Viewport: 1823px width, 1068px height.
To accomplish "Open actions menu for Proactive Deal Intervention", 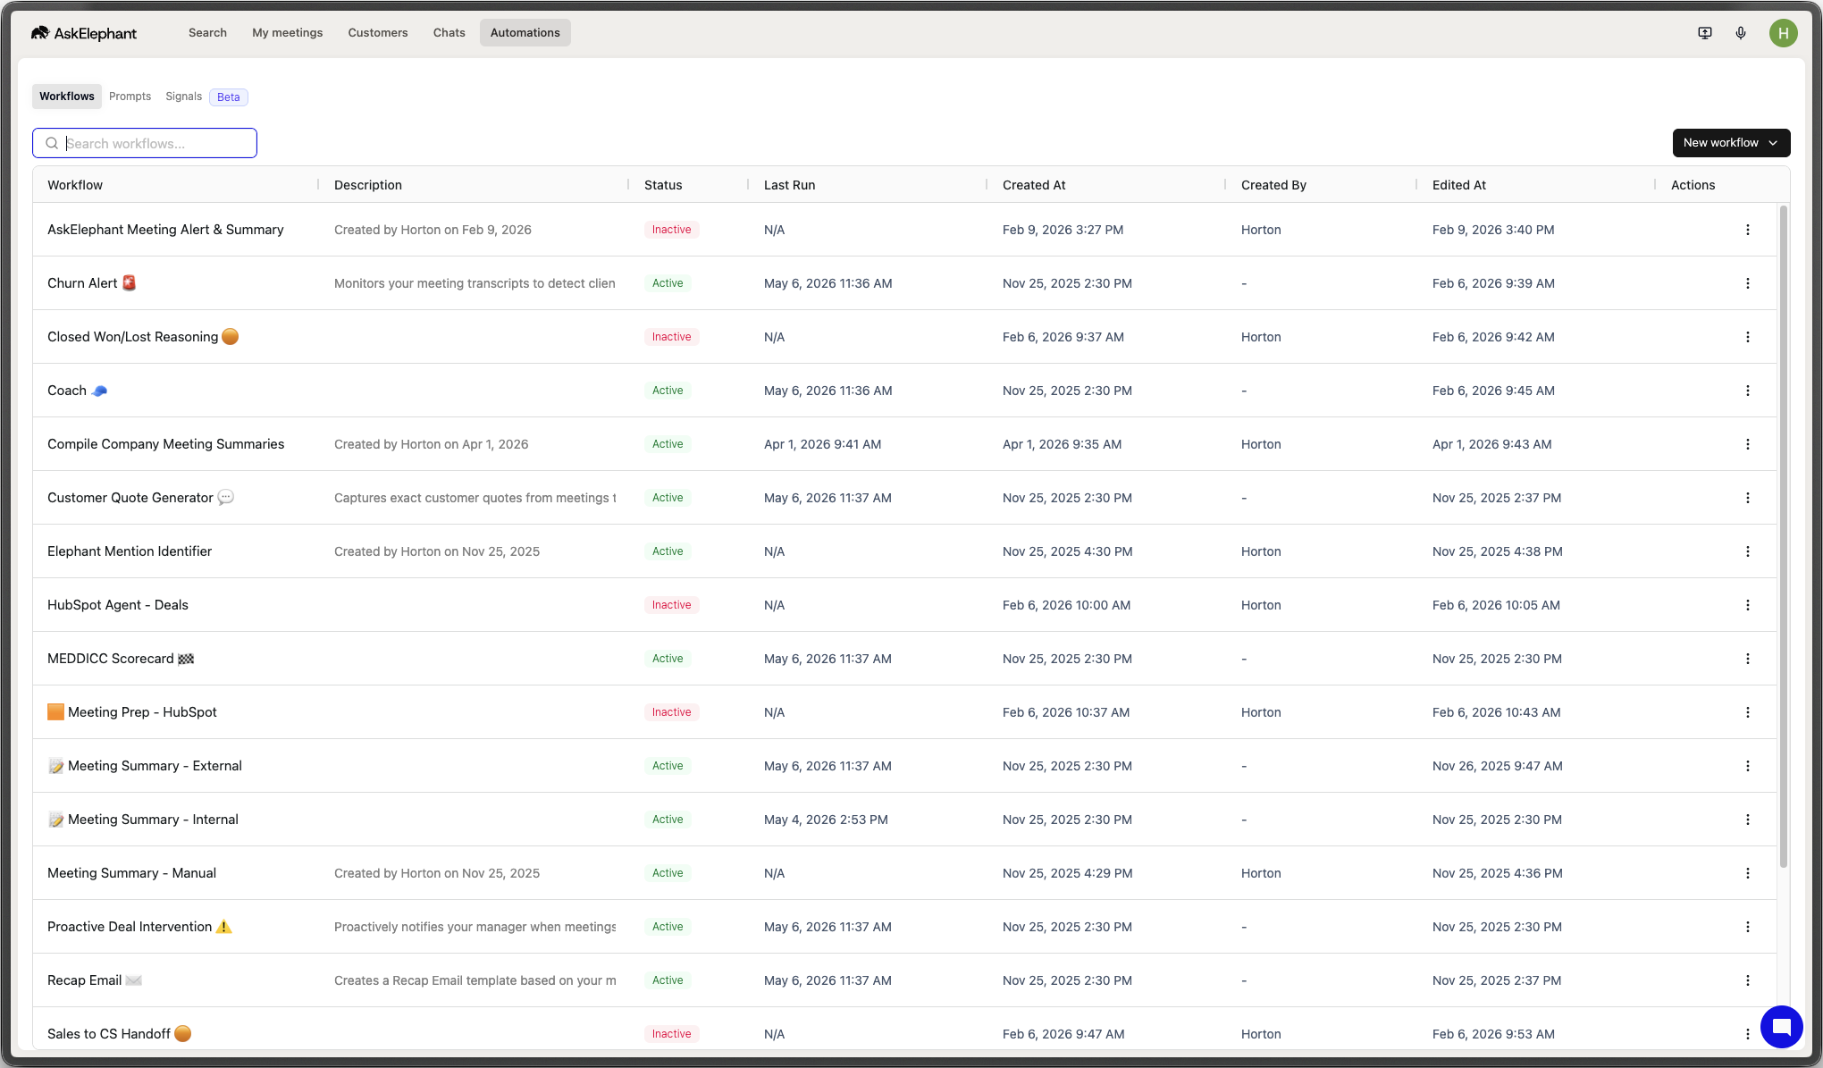I will [1748, 927].
